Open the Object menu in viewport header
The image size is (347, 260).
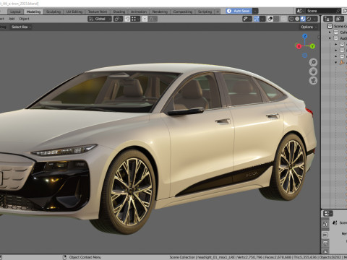[24, 19]
